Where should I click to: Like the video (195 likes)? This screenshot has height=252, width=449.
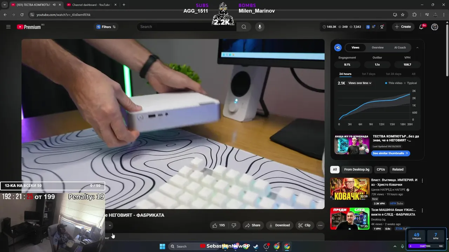218,225
